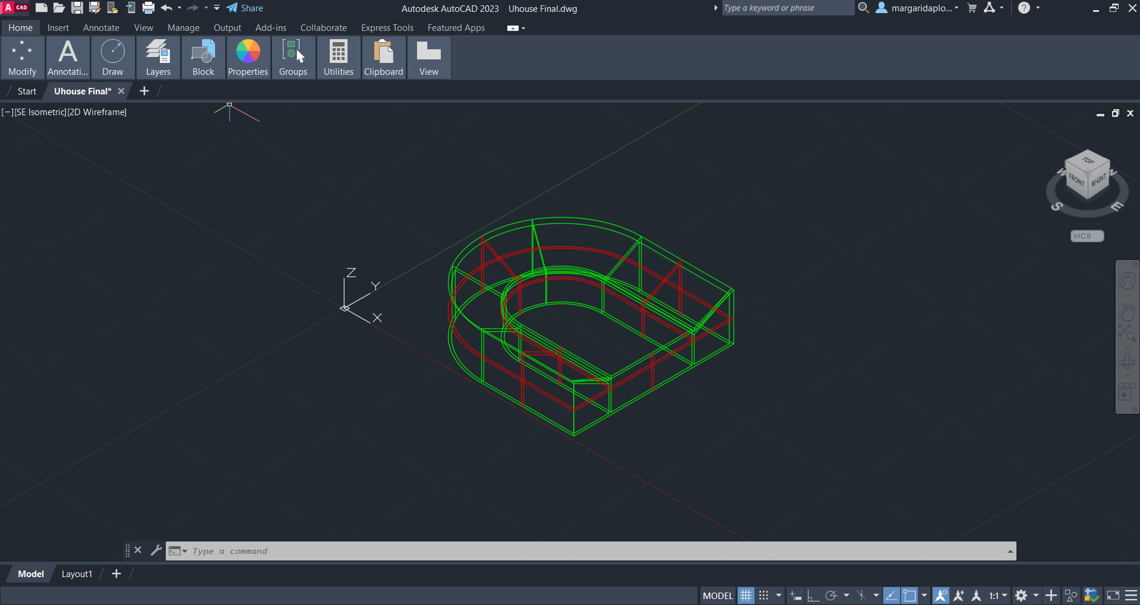1140x605 pixels.
Task: Click the Share button
Action: 245,8
